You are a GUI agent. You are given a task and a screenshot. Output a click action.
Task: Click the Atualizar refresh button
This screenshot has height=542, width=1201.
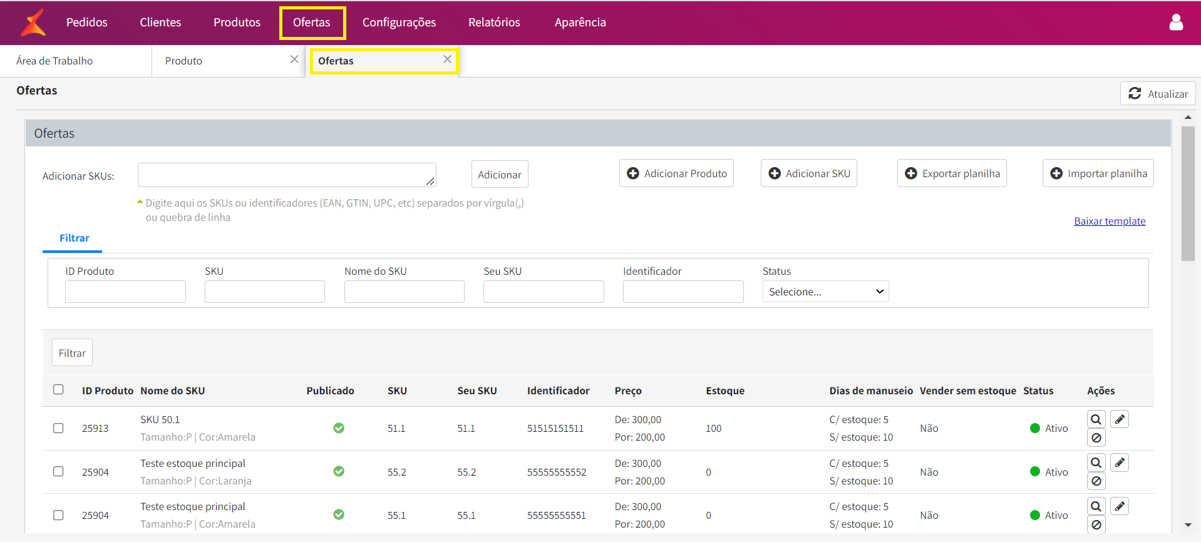point(1158,94)
